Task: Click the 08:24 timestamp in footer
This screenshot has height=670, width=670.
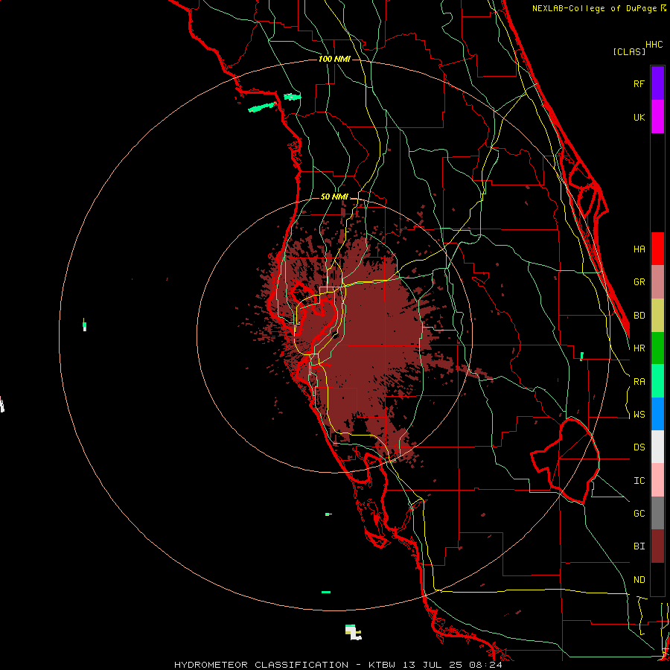Action: coord(488,665)
